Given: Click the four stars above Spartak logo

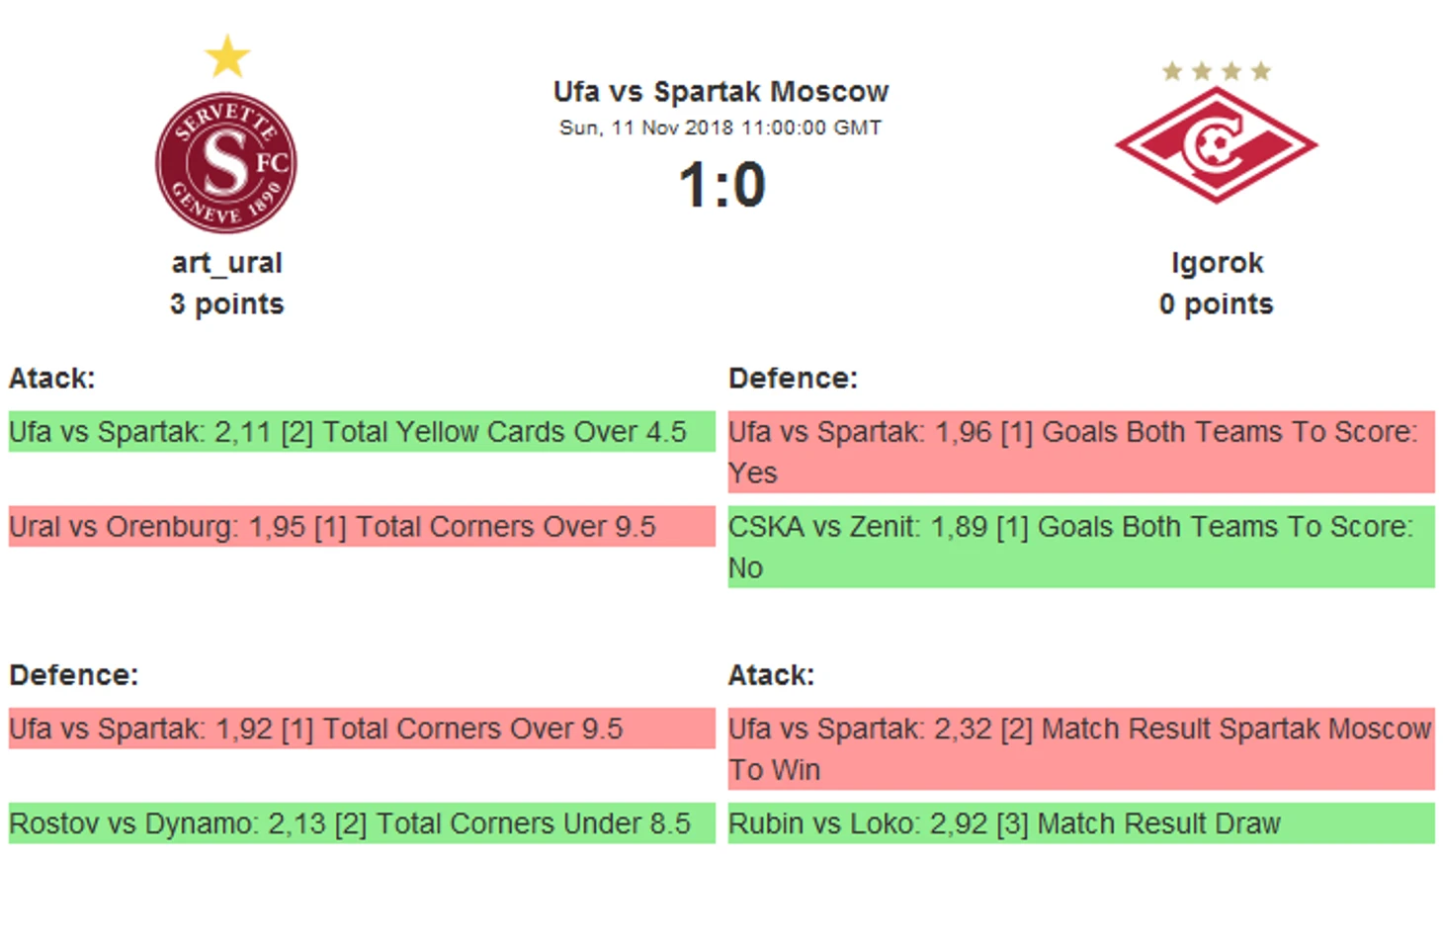Looking at the screenshot, I should (x=1217, y=70).
